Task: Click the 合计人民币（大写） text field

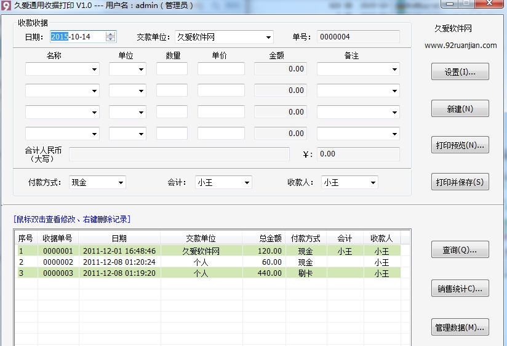Action: (x=179, y=154)
